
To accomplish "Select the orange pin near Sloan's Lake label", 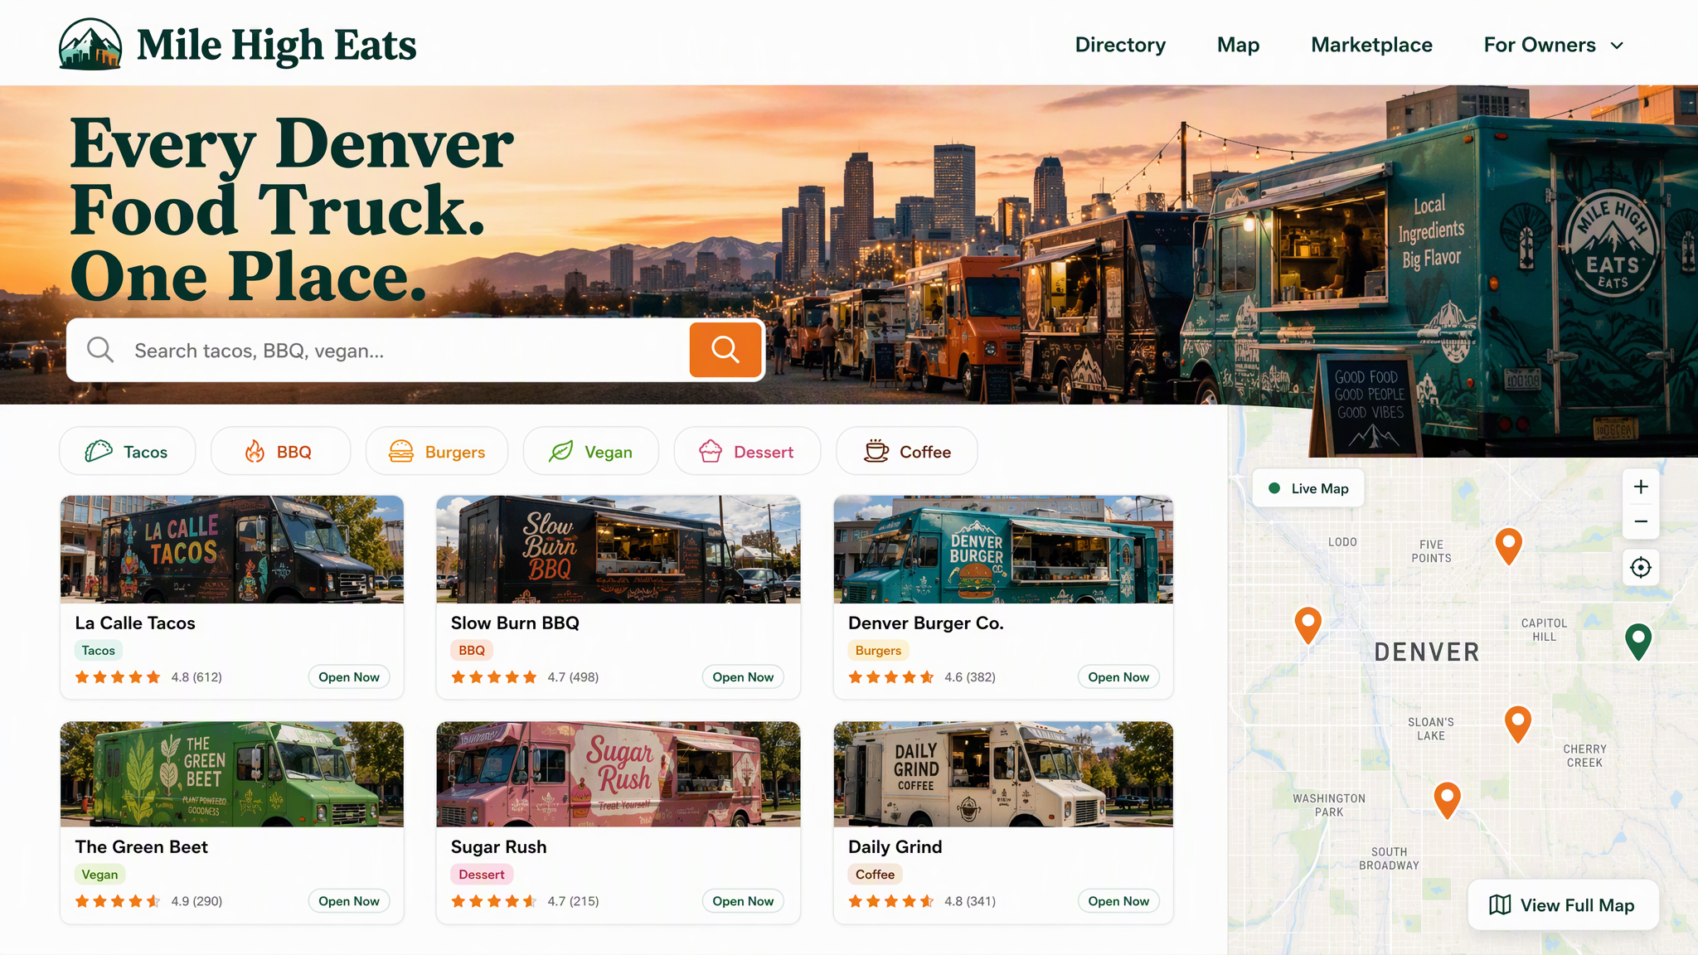I will point(1517,725).
